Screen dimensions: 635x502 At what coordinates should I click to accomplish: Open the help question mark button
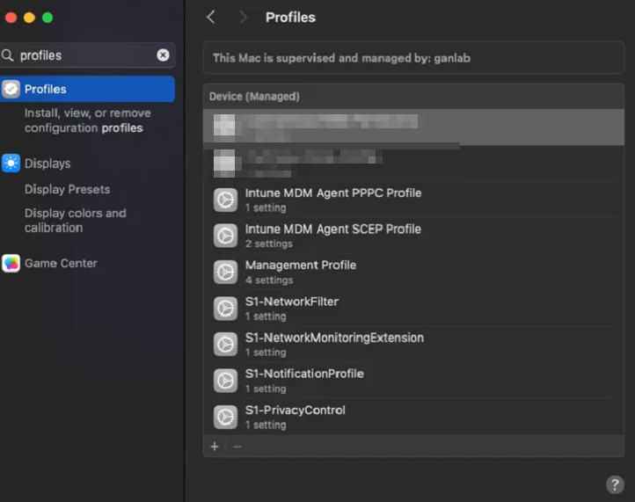tap(615, 484)
